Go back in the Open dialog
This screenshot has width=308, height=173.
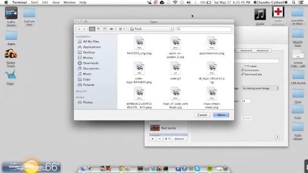click(x=79, y=29)
